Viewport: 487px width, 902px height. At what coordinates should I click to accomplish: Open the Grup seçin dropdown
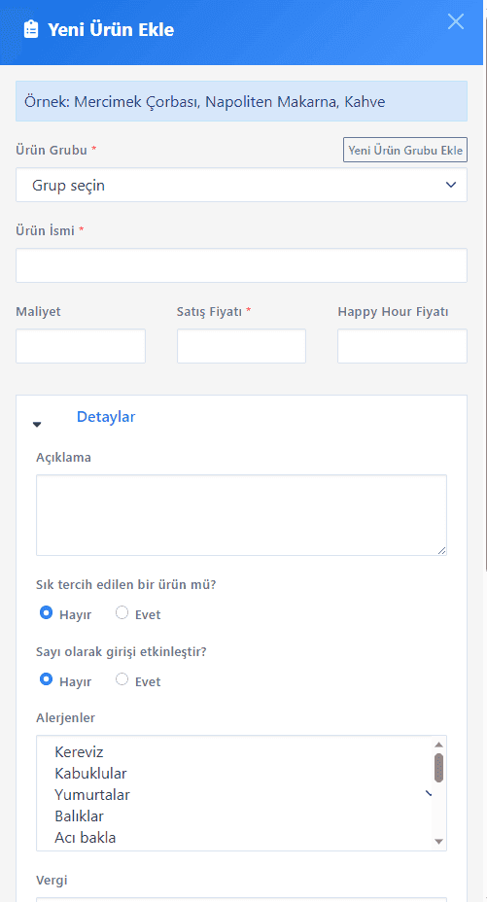pos(241,185)
